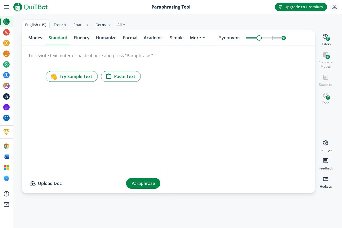Image resolution: width=342 pixels, height=228 pixels.
Task: Open the Grammar Checker from the sidebar
Action: pyautogui.click(x=6, y=32)
